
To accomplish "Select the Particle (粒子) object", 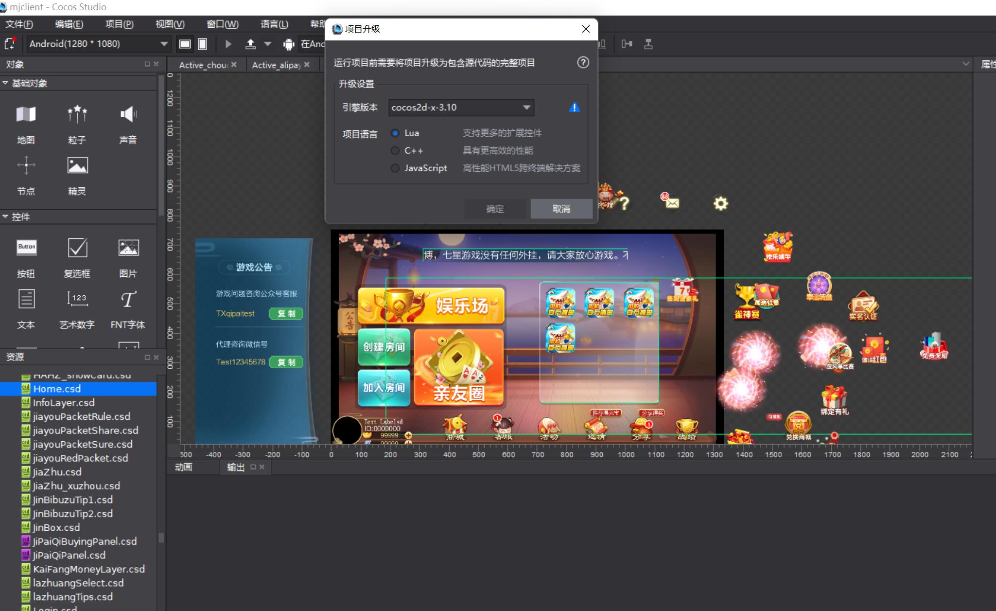I will (77, 125).
